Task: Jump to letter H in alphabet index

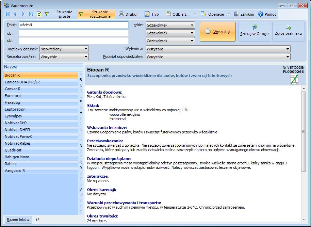Action: 81,113
